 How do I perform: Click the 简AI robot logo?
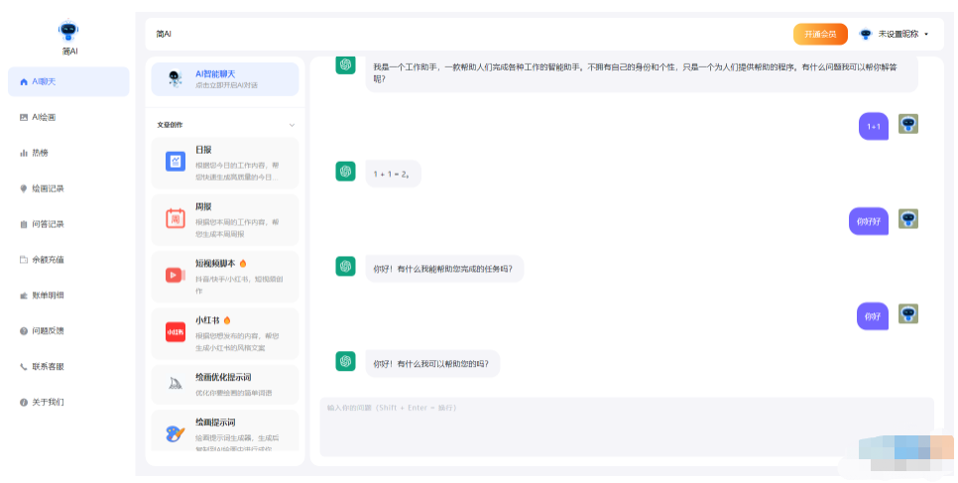67,31
